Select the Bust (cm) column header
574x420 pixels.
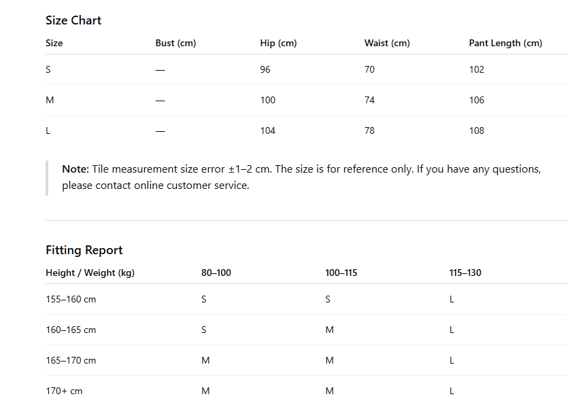175,43
